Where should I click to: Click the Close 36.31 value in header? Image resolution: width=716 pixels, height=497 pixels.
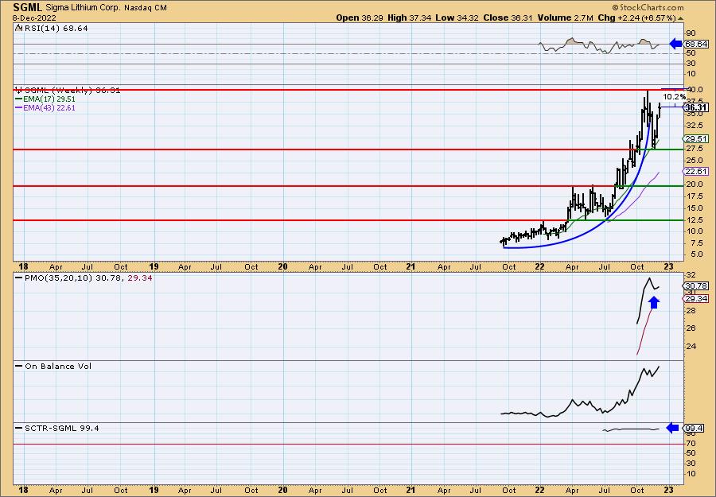point(508,17)
